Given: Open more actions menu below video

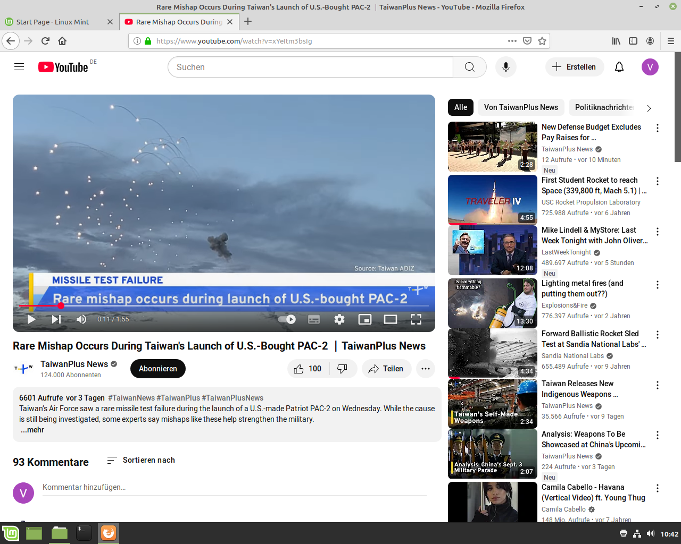Looking at the screenshot, I should [x=426, y=369].
